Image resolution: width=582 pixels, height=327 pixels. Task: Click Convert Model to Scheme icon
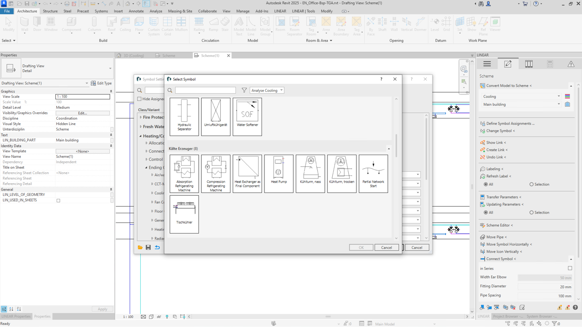point(482,86)
